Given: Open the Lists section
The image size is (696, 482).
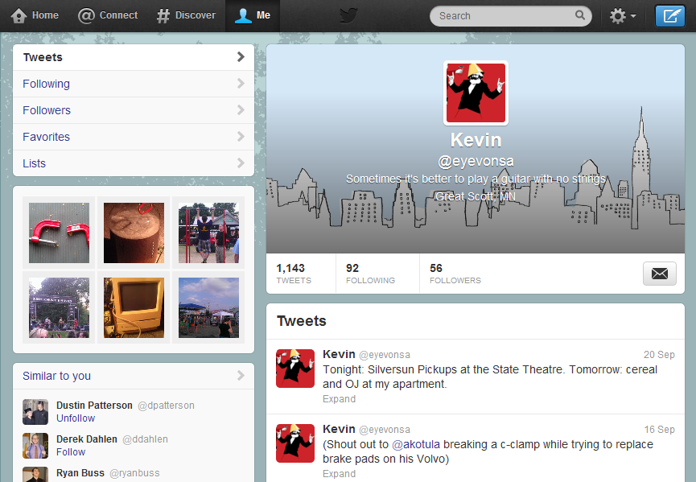Looking at the screenshot, I should [34, 163].
